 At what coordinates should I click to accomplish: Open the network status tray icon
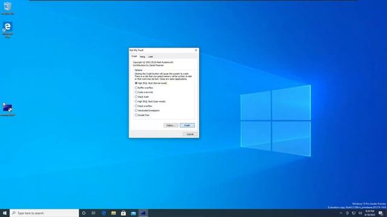[354, 213]
